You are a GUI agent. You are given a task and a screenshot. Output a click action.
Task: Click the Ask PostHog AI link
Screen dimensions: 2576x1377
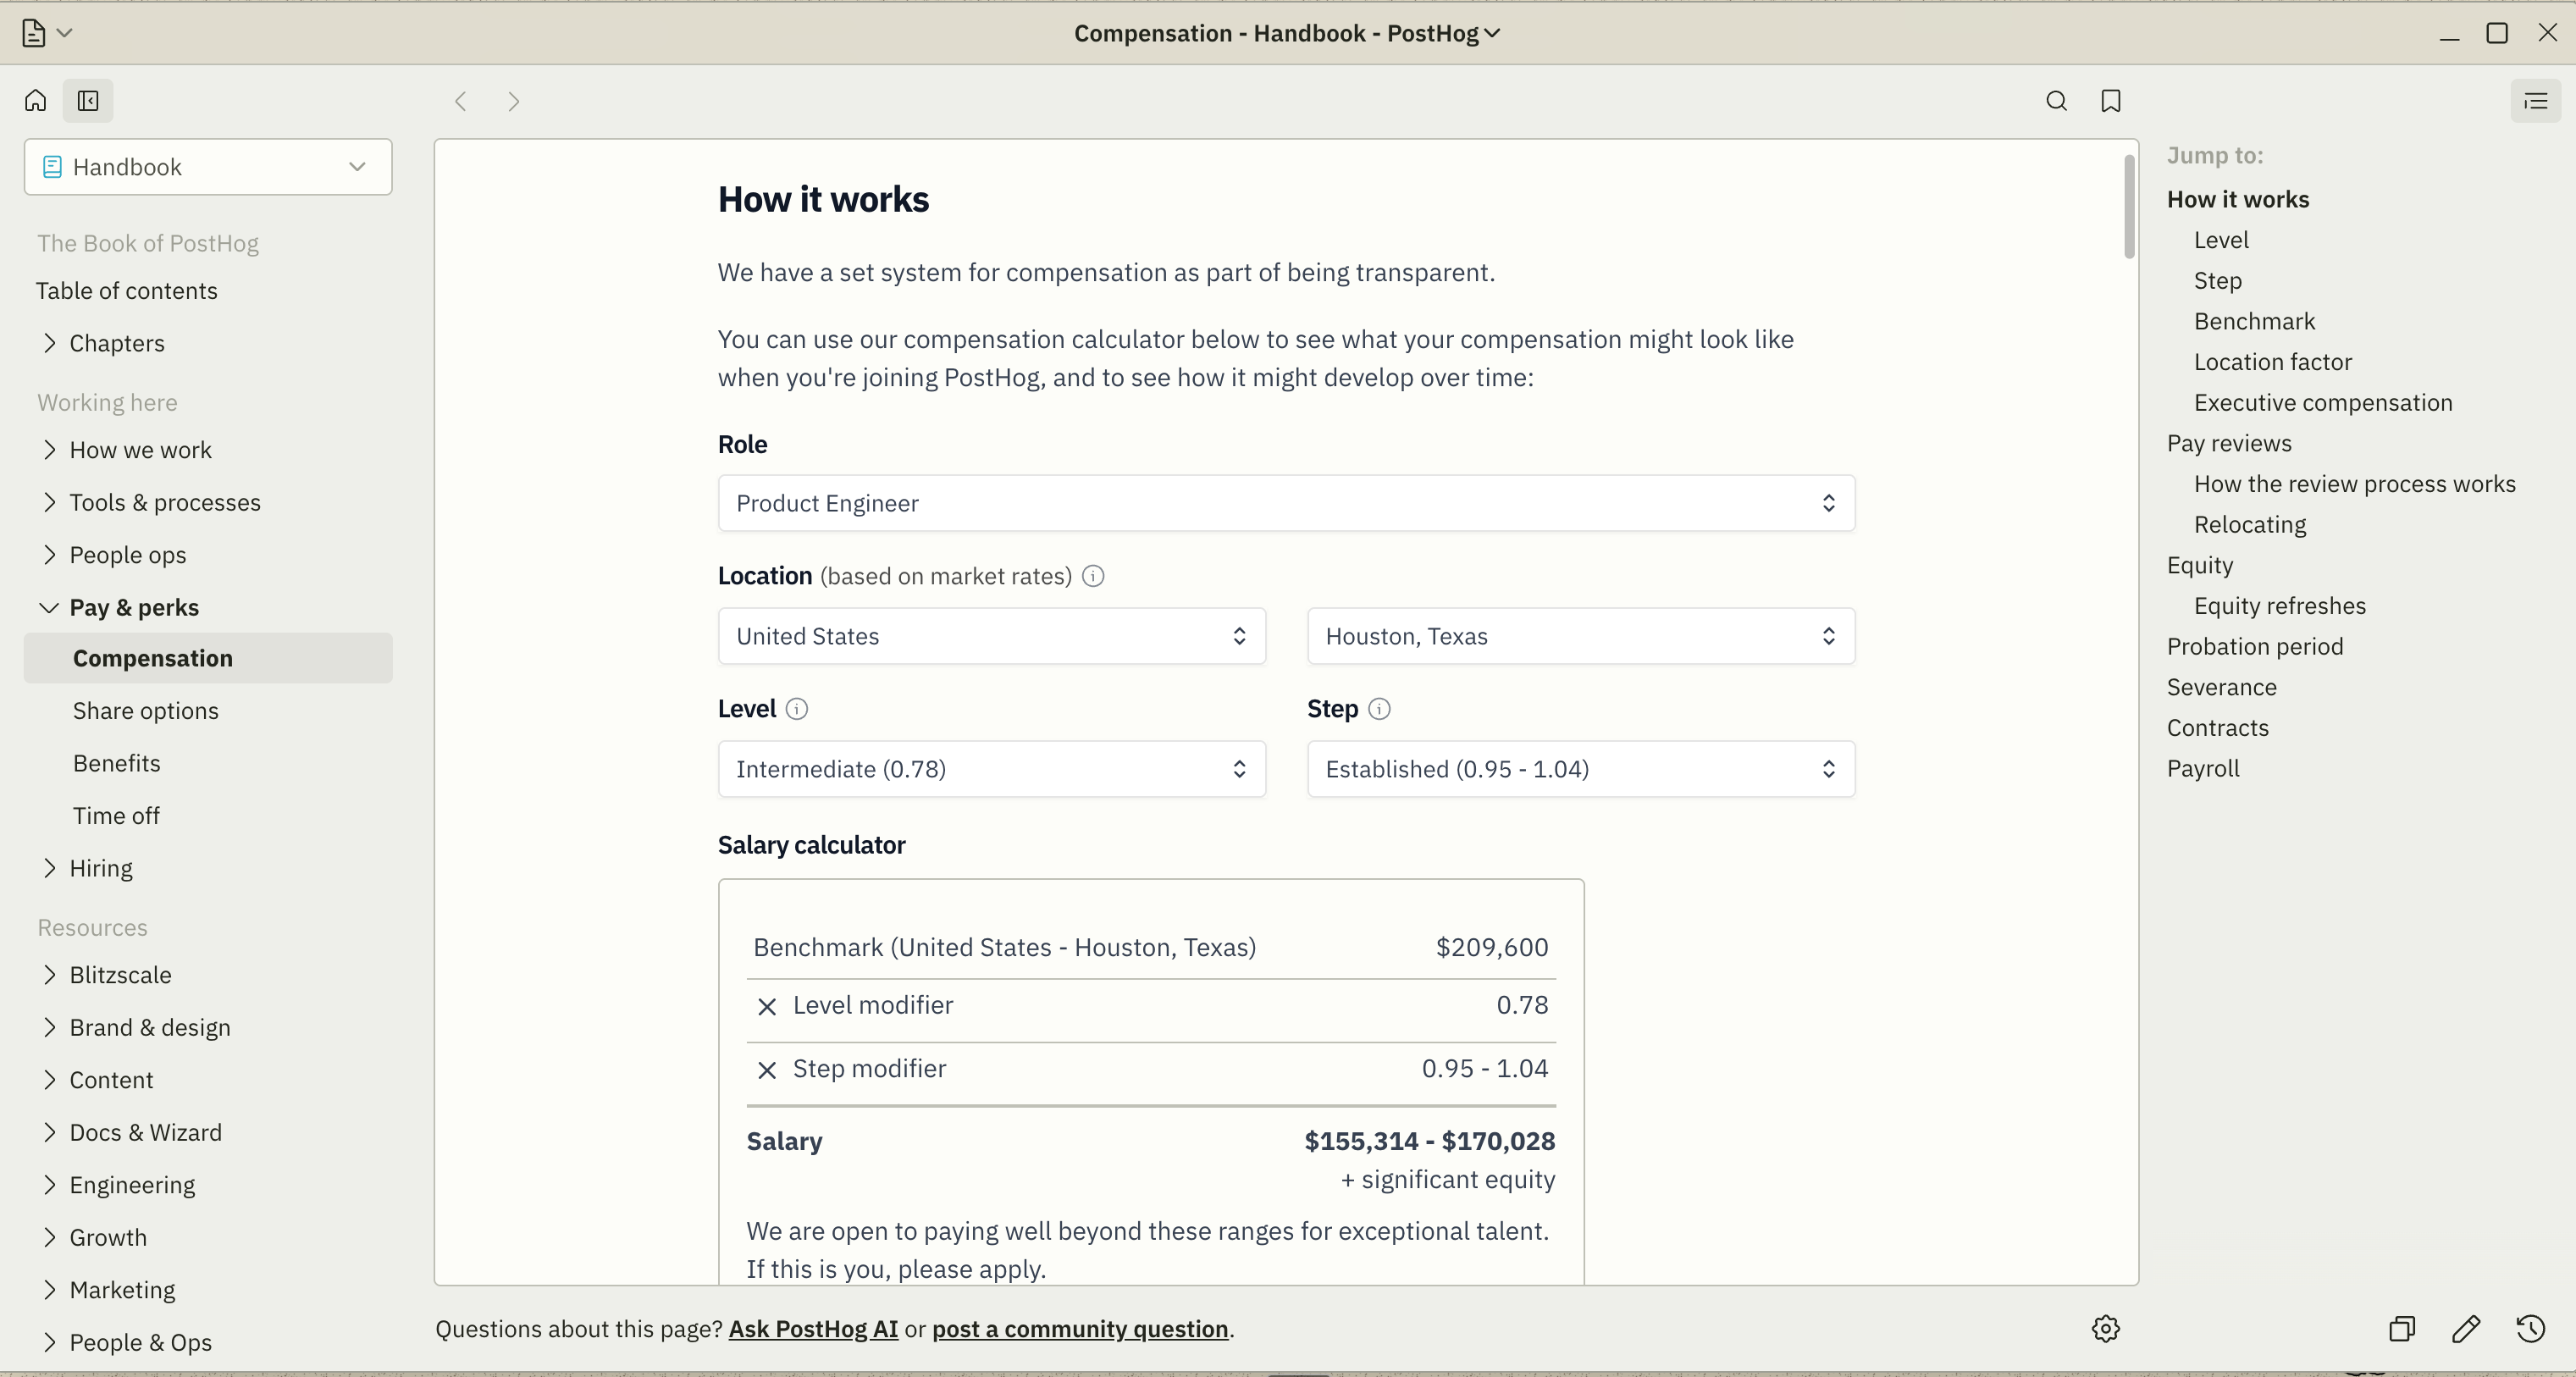click(x=813, y=1328)
